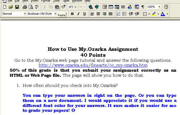
Task: Align text to the left
Action: [x=92, y=14]
